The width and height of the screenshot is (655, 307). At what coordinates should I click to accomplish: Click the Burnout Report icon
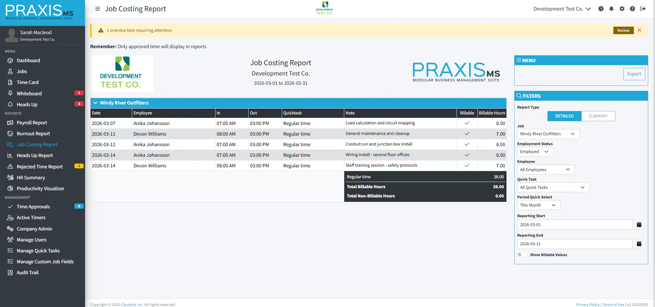click(x=10, y=134)
